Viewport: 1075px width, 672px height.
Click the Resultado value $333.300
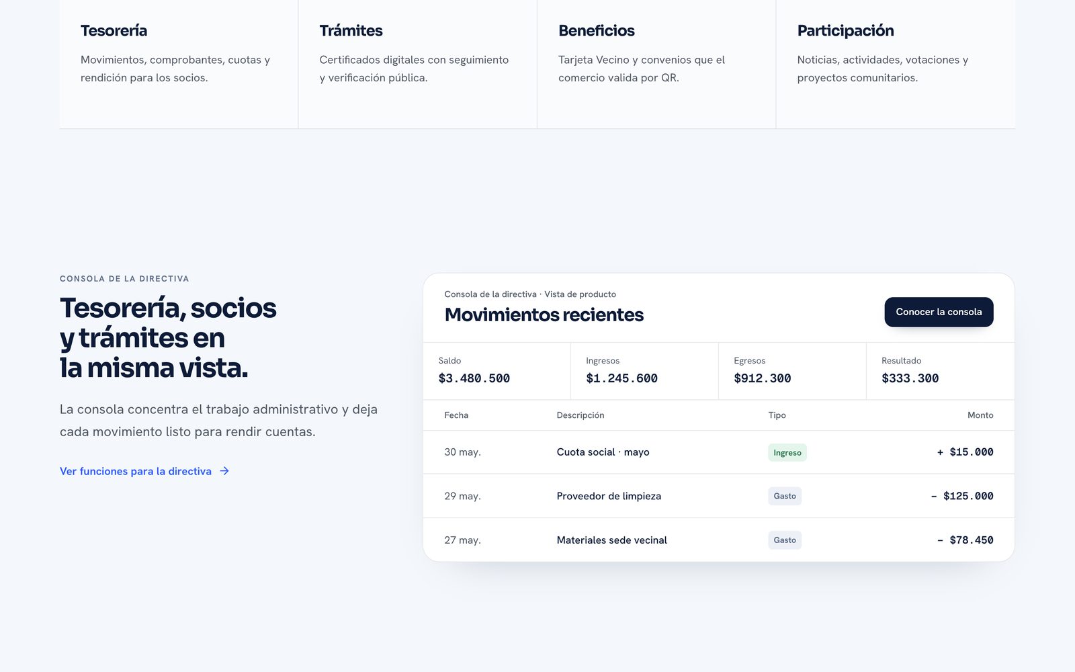pos(910,378)
